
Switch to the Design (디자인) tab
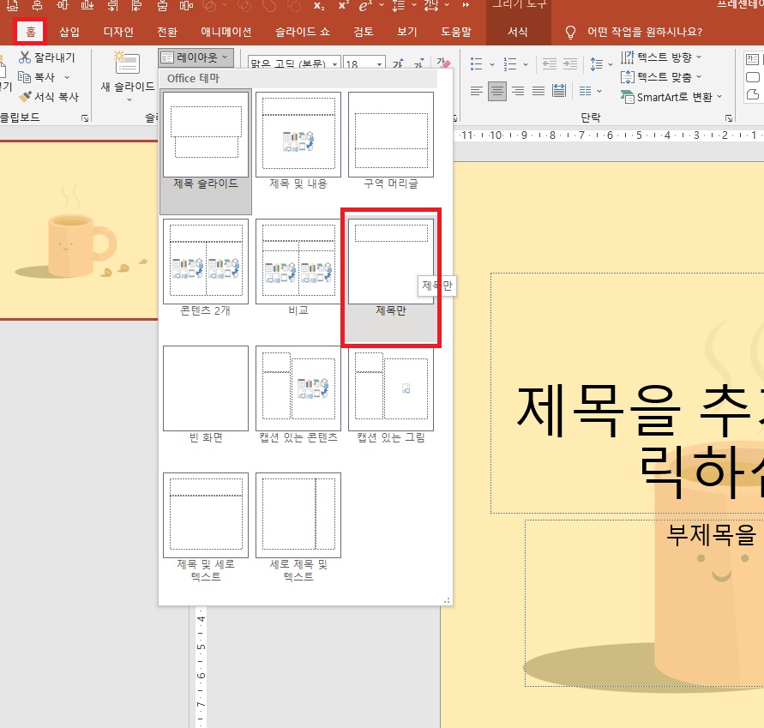point(118,33)
